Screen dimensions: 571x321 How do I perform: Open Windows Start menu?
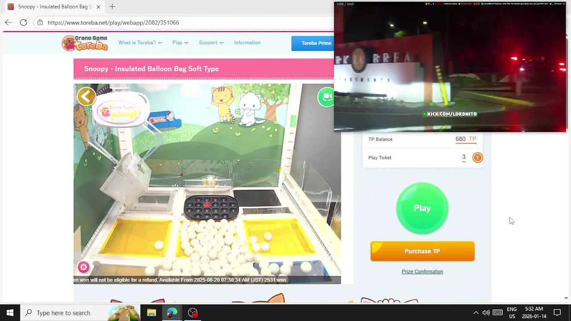10,313
